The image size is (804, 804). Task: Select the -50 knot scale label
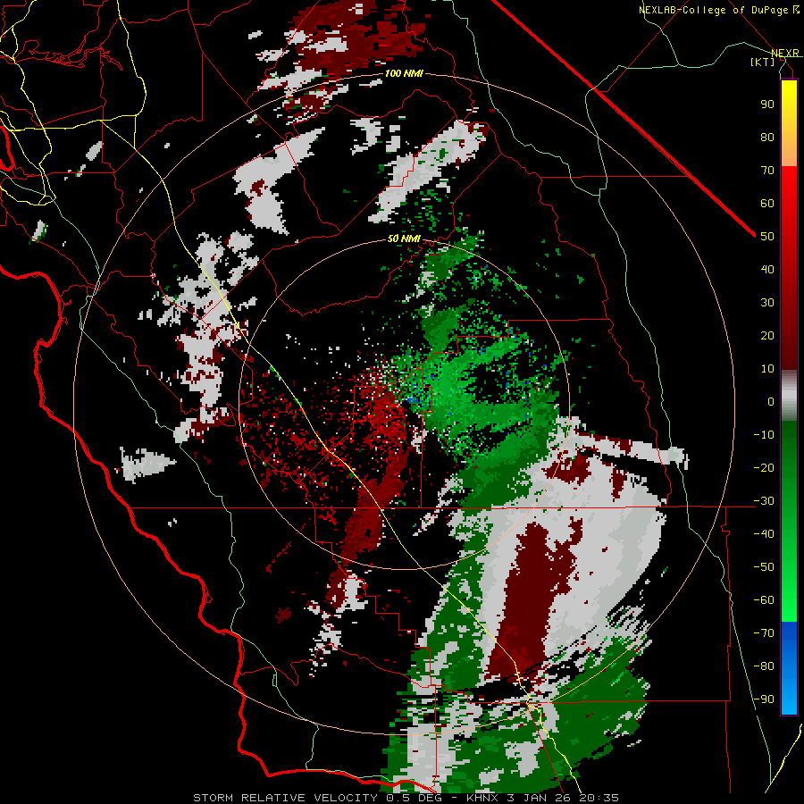(764, 567)
